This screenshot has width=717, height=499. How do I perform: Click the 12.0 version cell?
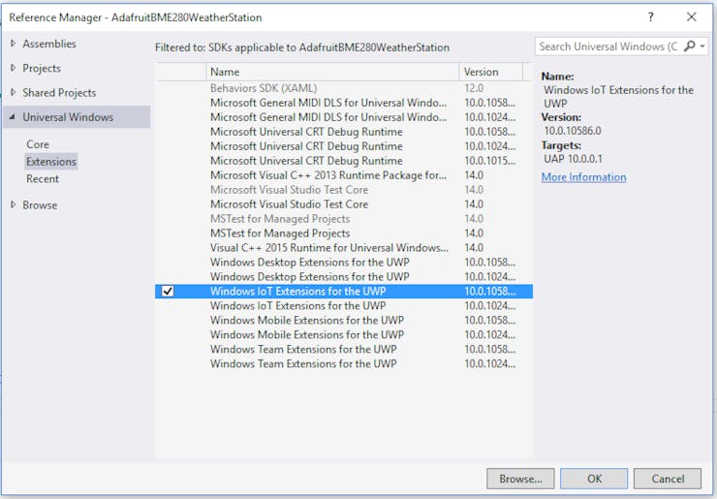pos(474,88)
